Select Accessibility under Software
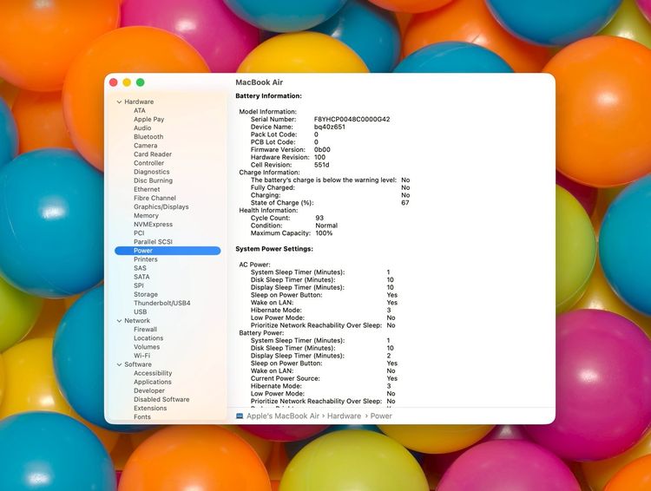The height and width of the screenshot is (491, 651). (153, 373)
